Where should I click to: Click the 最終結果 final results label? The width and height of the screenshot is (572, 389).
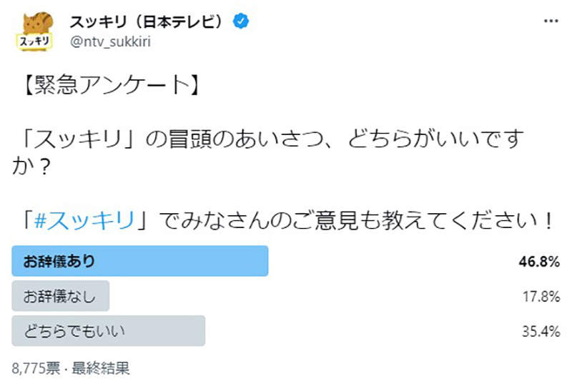[x=108, y=369]
